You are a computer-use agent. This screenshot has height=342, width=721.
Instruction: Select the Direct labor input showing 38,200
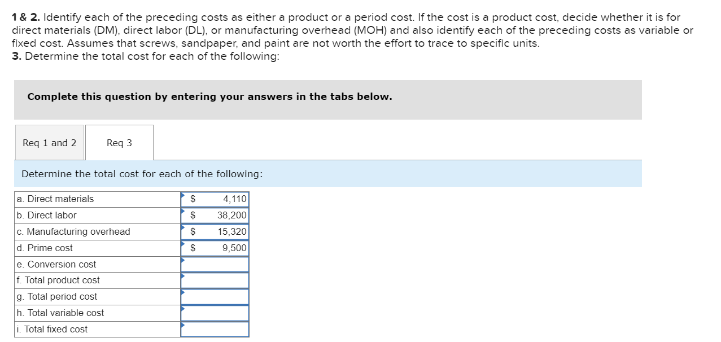click(x=220, y=215)
